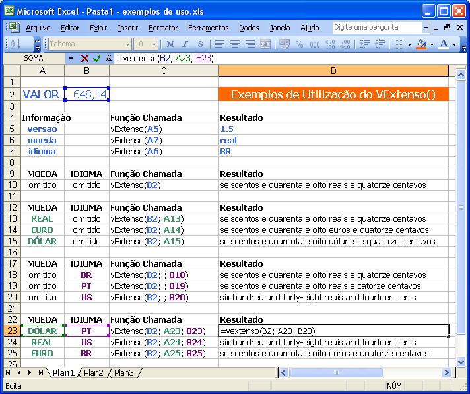Toggle Italic (I) formatting

185,44
